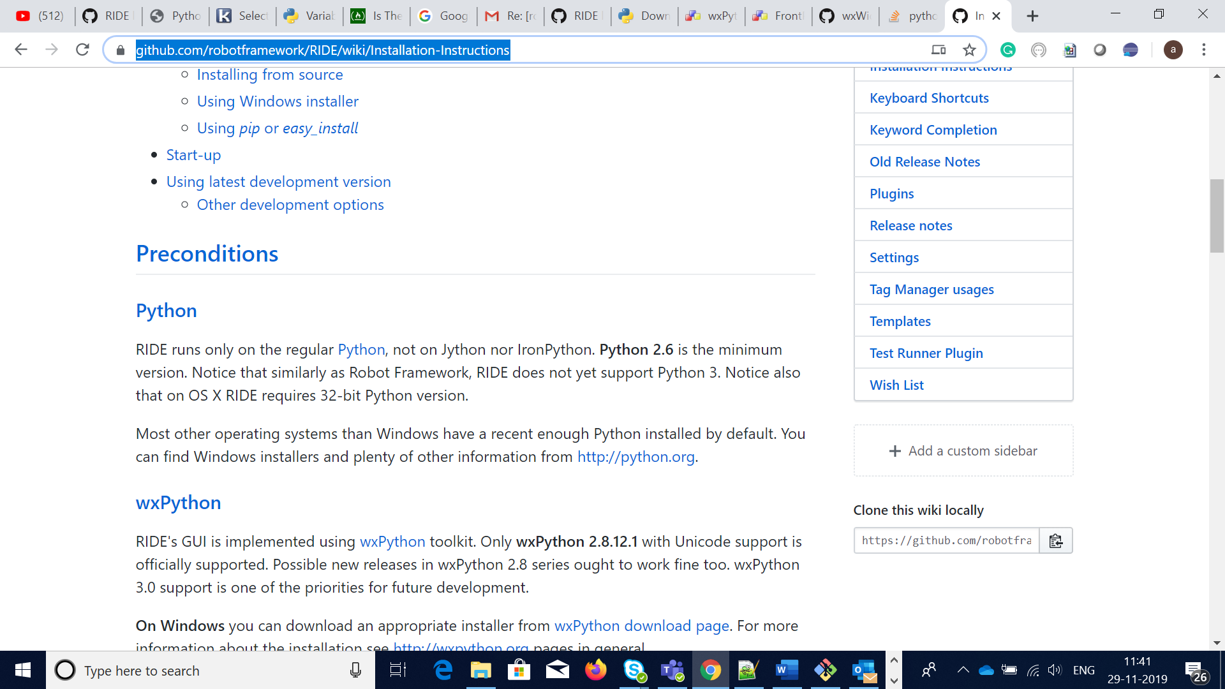The height and width of the screenshot is (689, 1225).
Task: Open Keyword Completion wiki page
Action: 933,130
